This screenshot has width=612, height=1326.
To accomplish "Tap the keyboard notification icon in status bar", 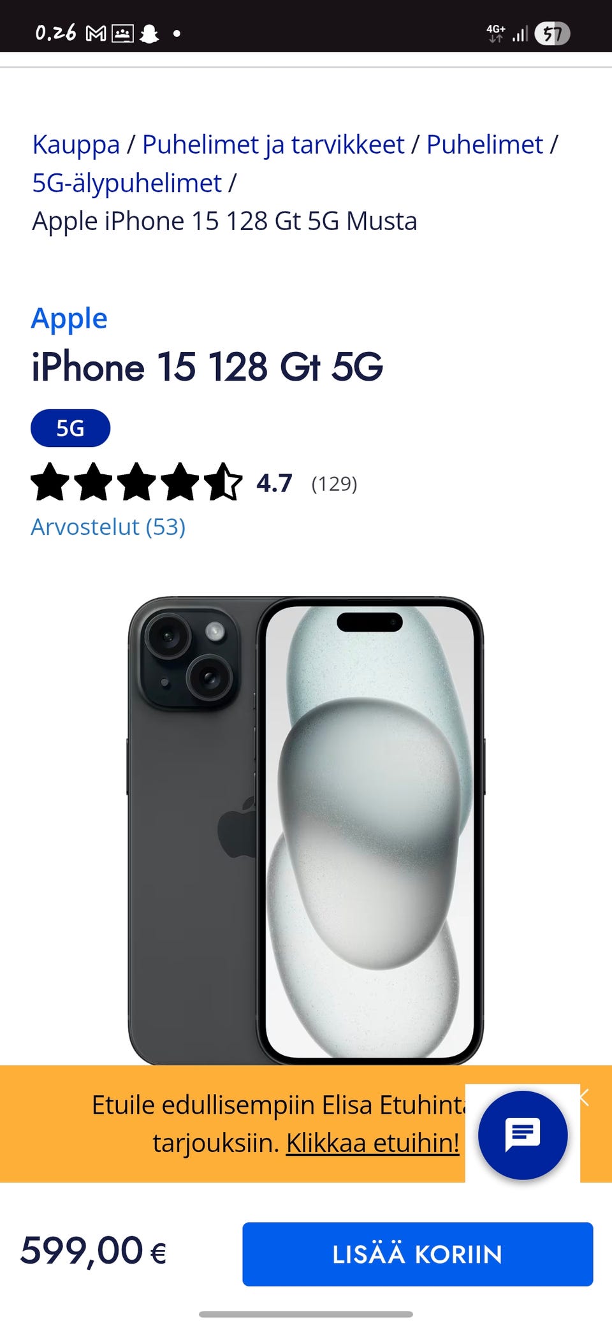I will pos(122,33).
